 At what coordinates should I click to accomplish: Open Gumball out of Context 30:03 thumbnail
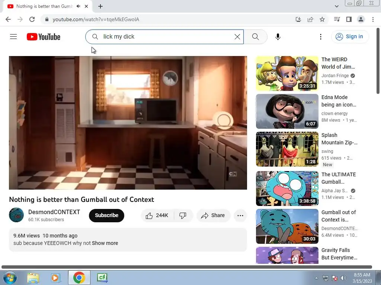pyautogui.click(x=287, y=226)
